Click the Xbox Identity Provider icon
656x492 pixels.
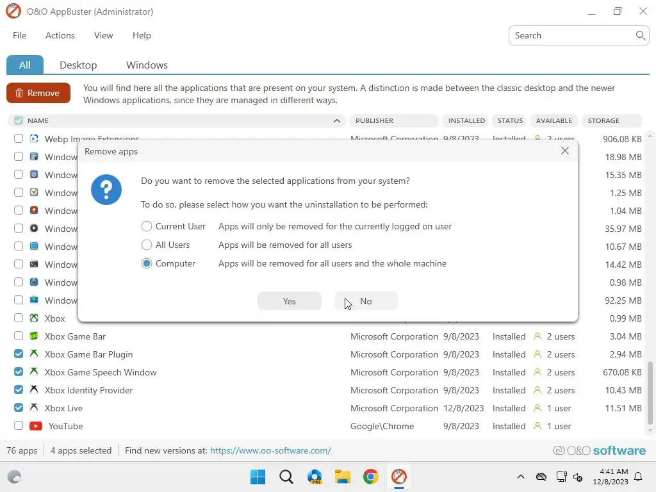35,390
